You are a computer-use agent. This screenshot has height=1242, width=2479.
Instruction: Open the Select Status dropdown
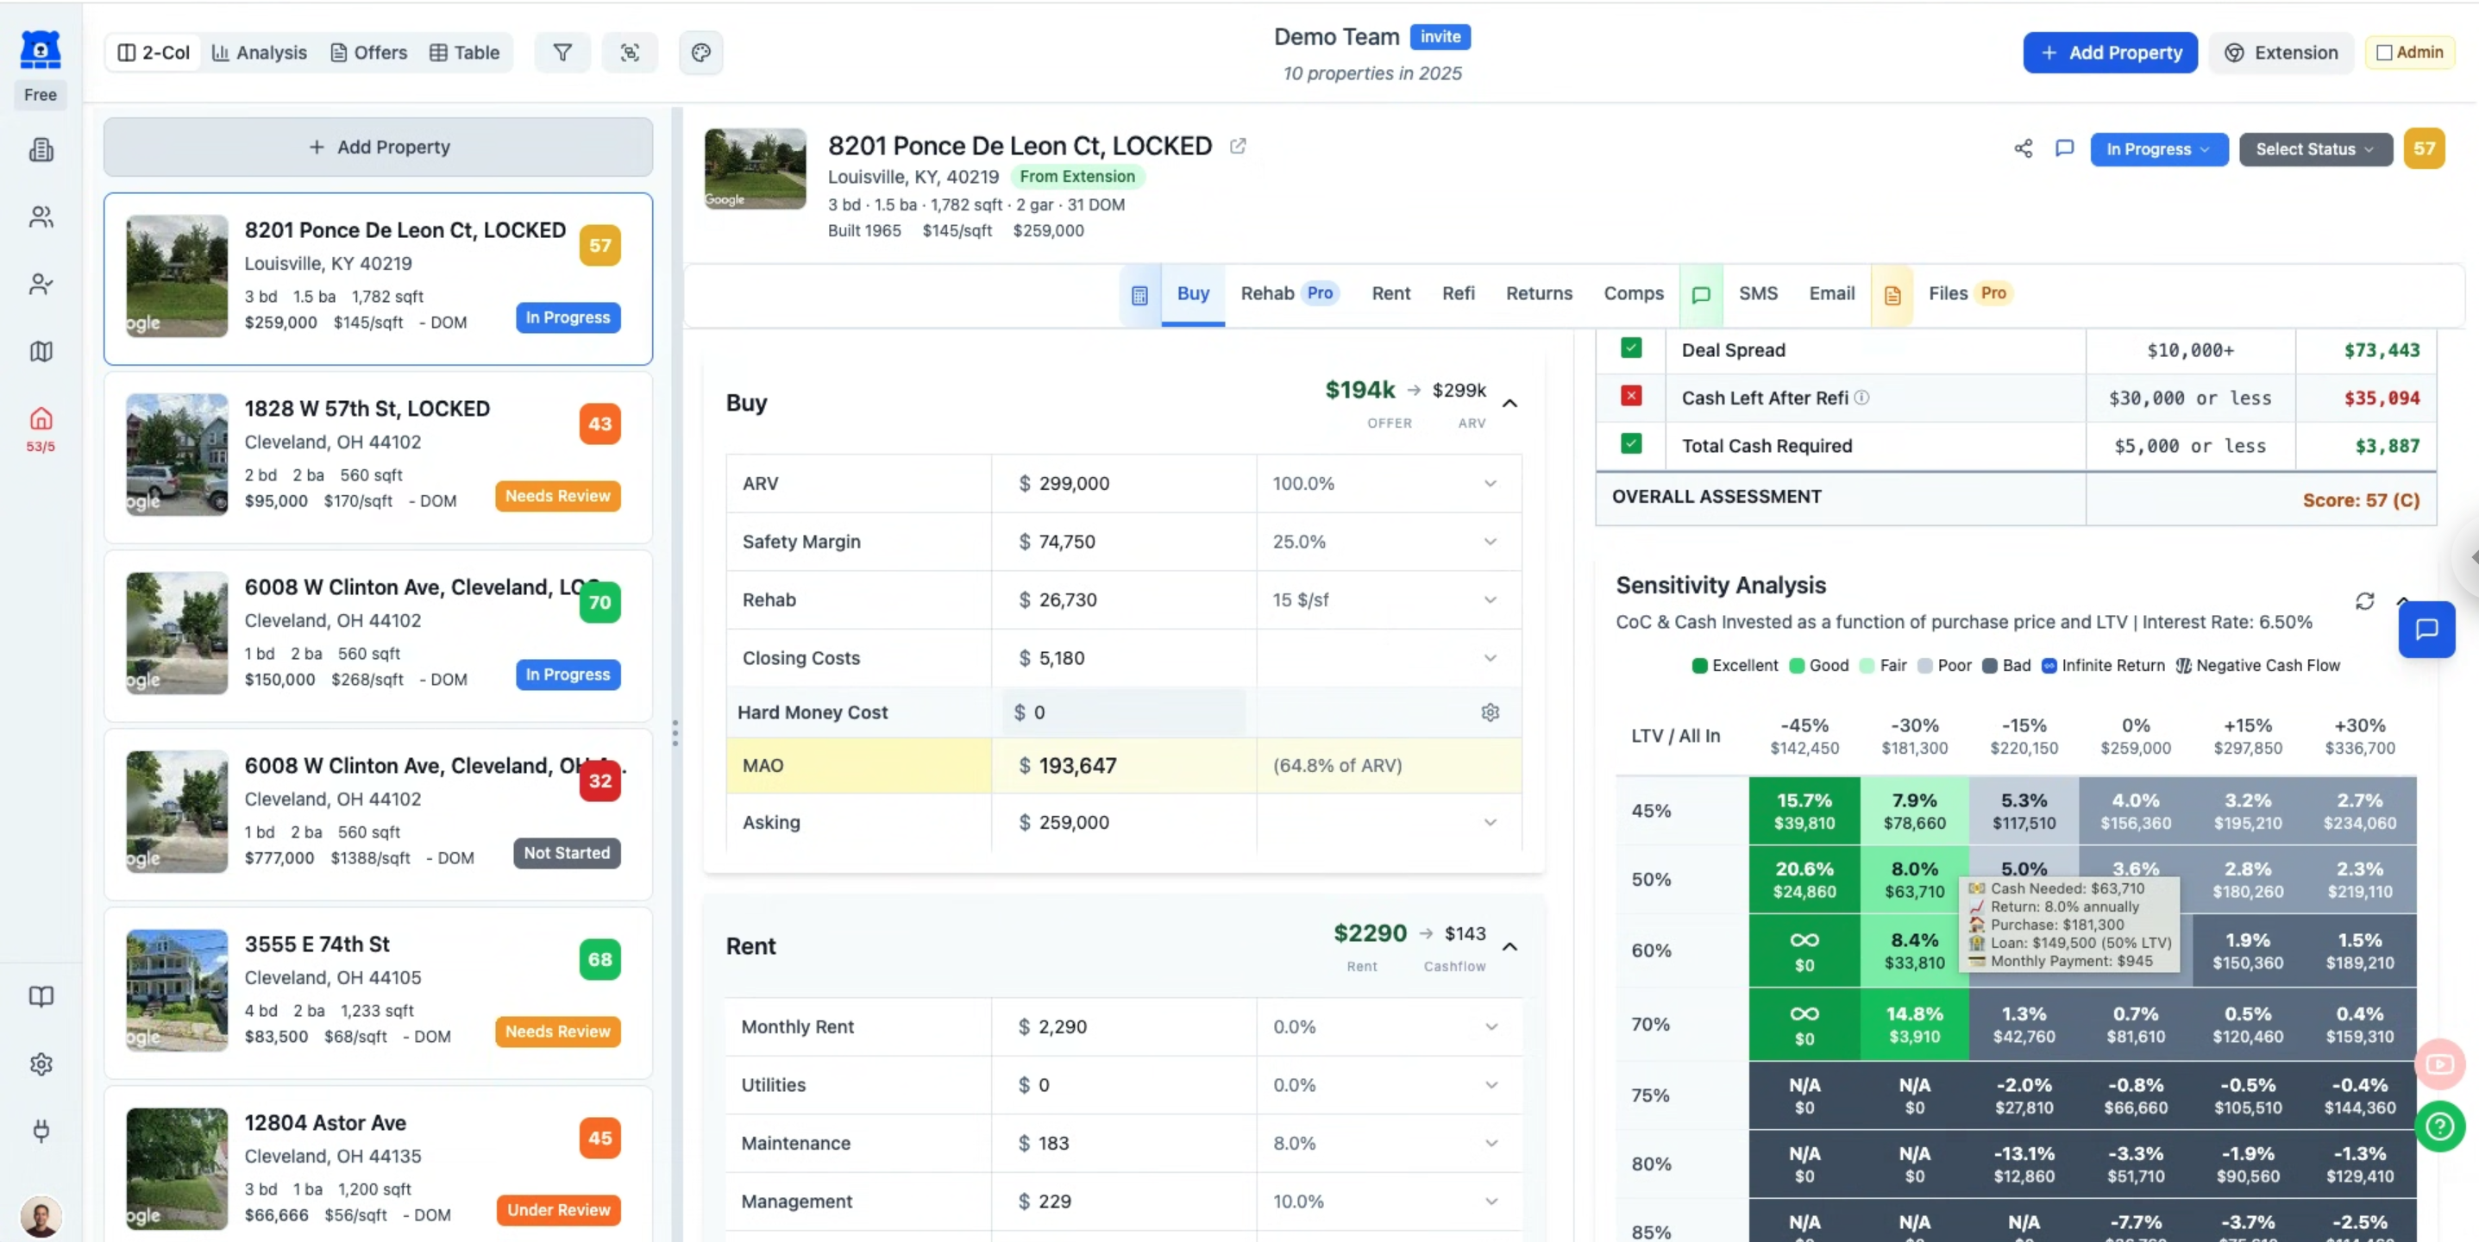click(2314, 149)
